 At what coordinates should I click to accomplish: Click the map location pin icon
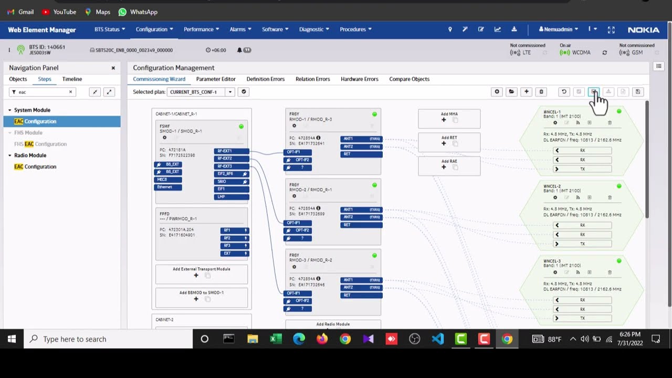pyautogui.click(x=450, y=29)
